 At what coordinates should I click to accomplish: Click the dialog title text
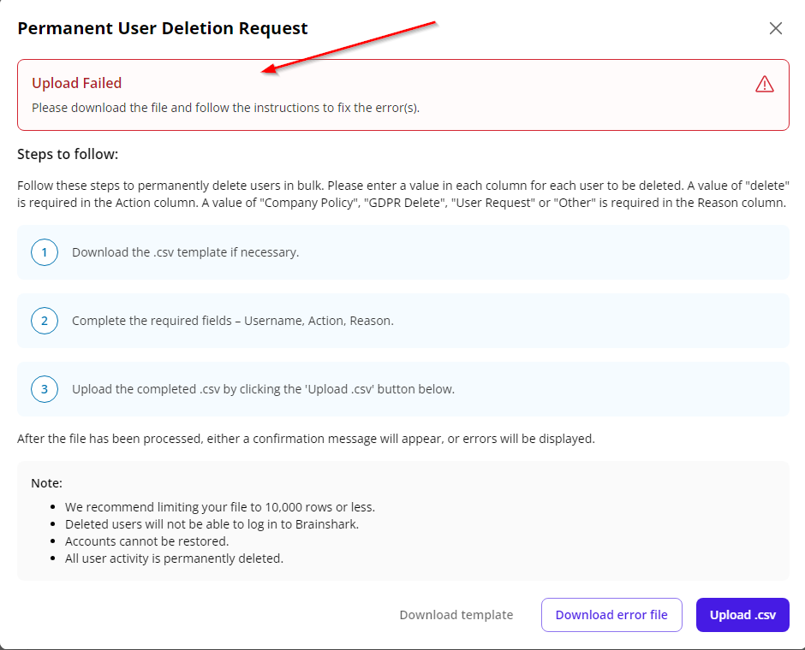[x=163, y=28]
